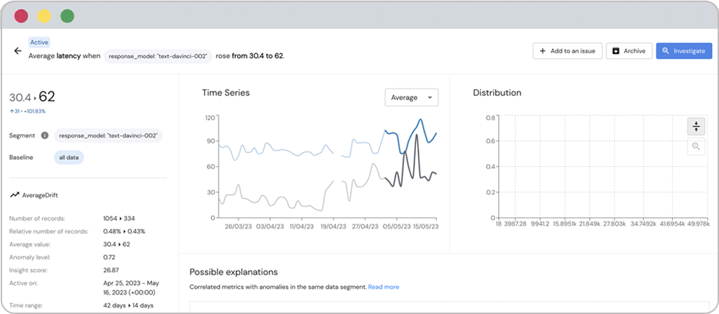This screenshot has width=719, height=314.
Task: Click the large 62 average value
Action: [47, 97]
